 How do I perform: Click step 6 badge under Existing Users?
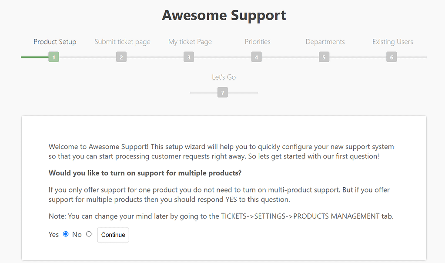[391, 57]
